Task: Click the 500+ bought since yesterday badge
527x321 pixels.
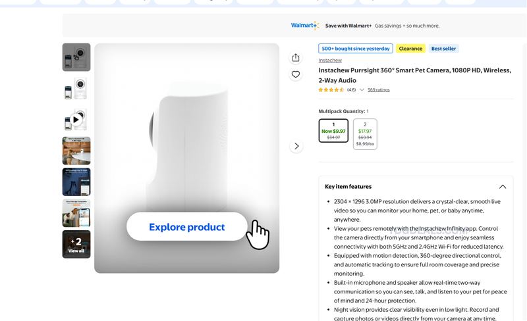Action: coord(356,49)
